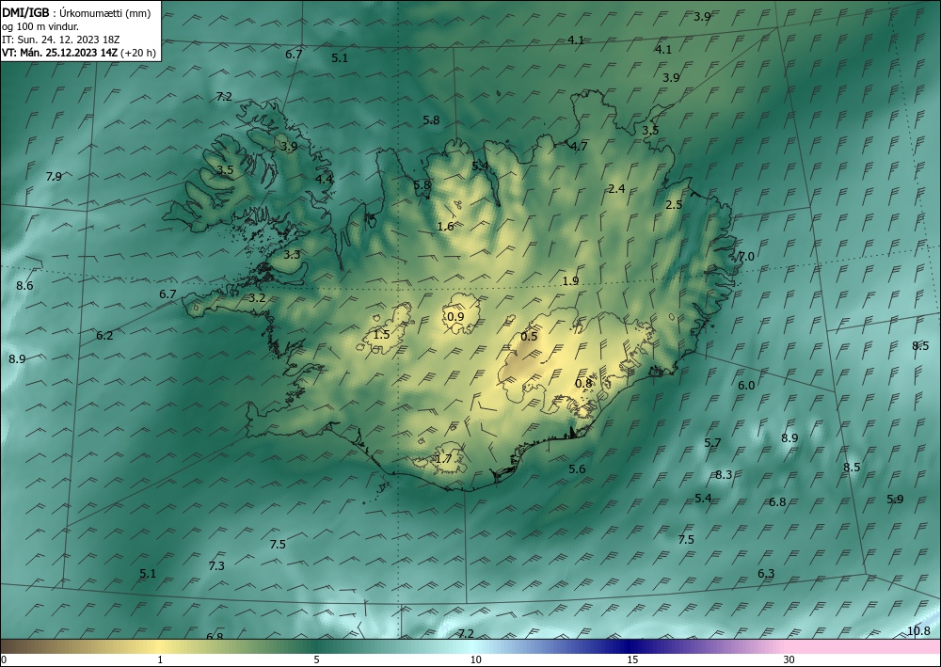
Task: Click the 'IT: Sun. 24. 12. 2023 18Z' line
Action: pyautogui.click(x=60, y=40)
